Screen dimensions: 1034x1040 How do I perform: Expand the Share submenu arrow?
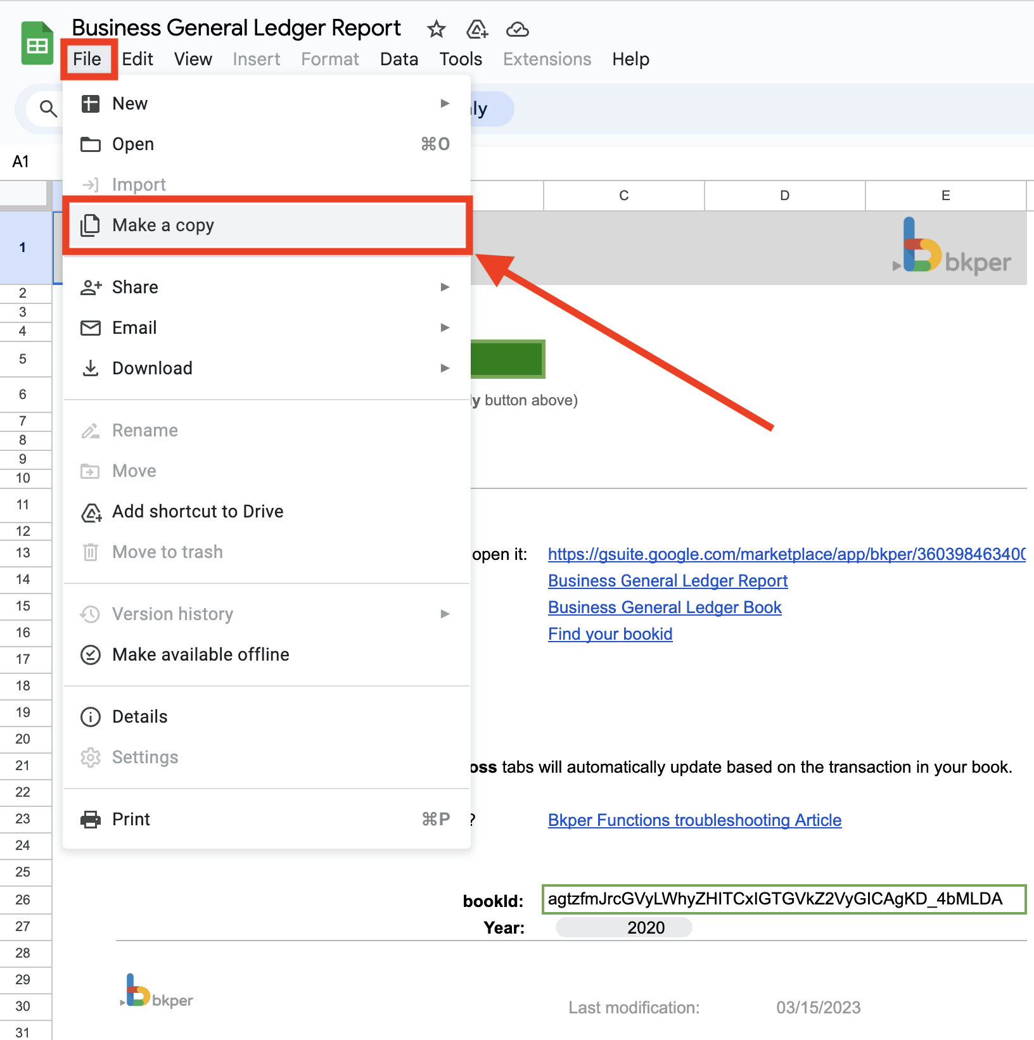tap(445, 287)
